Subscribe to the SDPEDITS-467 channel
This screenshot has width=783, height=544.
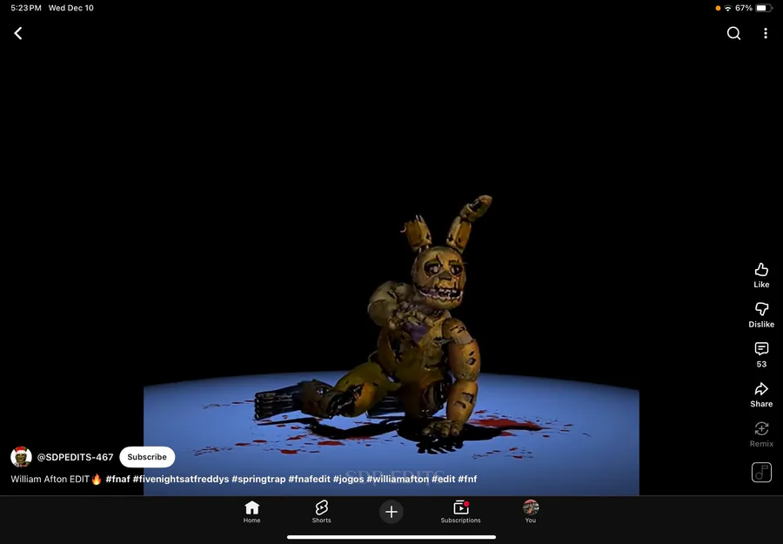tap(147, 457)
